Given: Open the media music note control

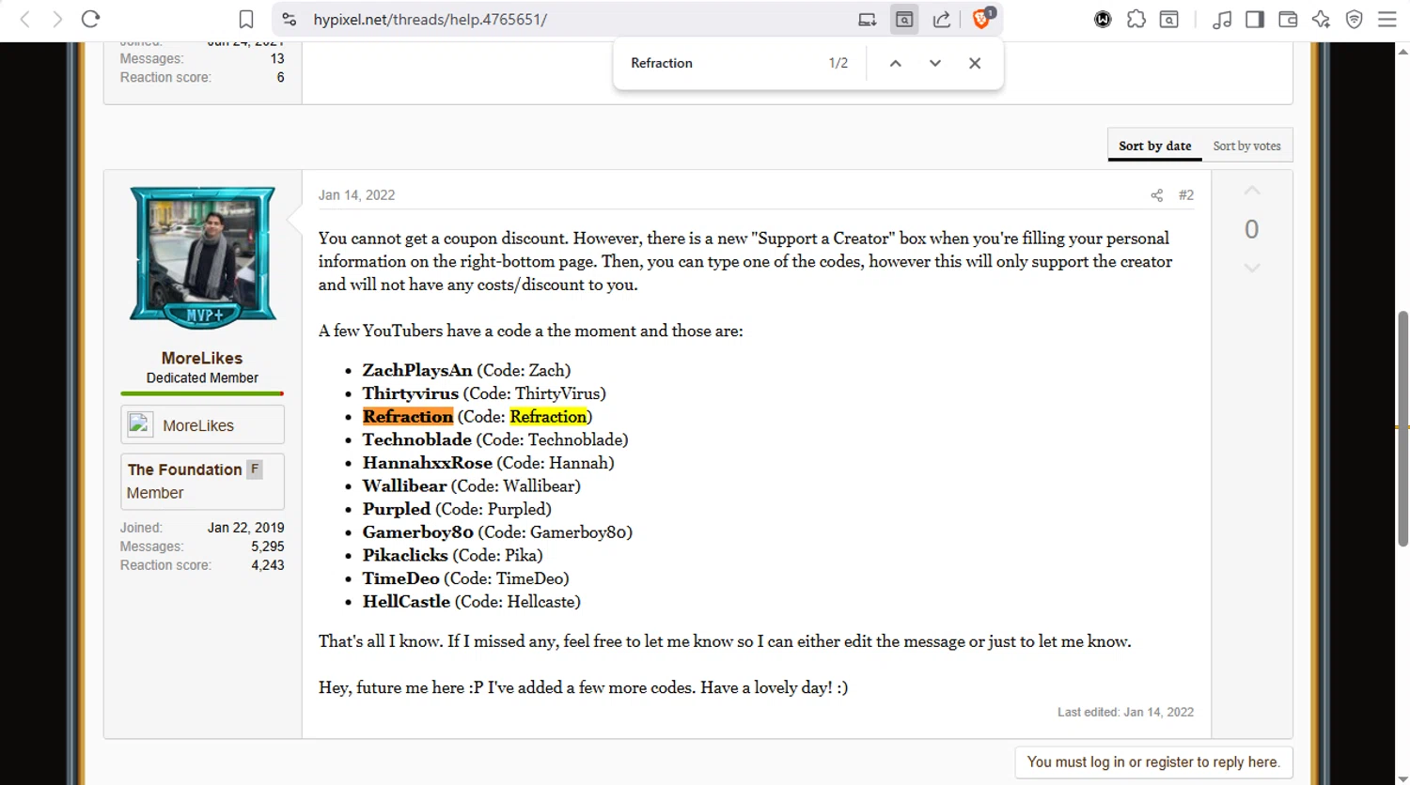Looking at the screenshot, I should point(1222,19).
